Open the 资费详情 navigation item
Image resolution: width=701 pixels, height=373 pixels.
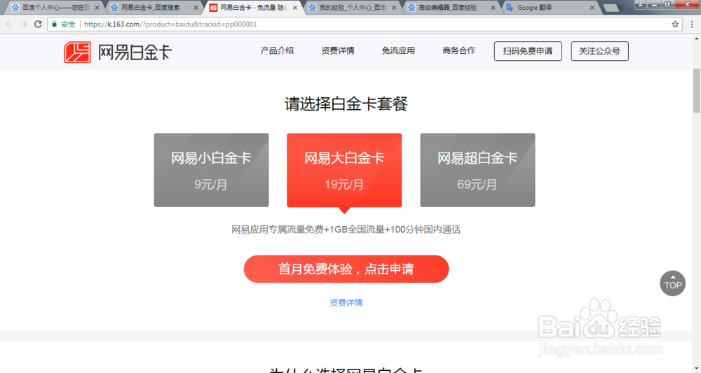338,50
